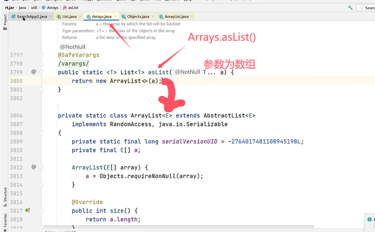Viewport: 375px width, 232px height.
Task: Collapse the fold marker at line 3797
Action: pyautogui.click(x=41, y=55)
